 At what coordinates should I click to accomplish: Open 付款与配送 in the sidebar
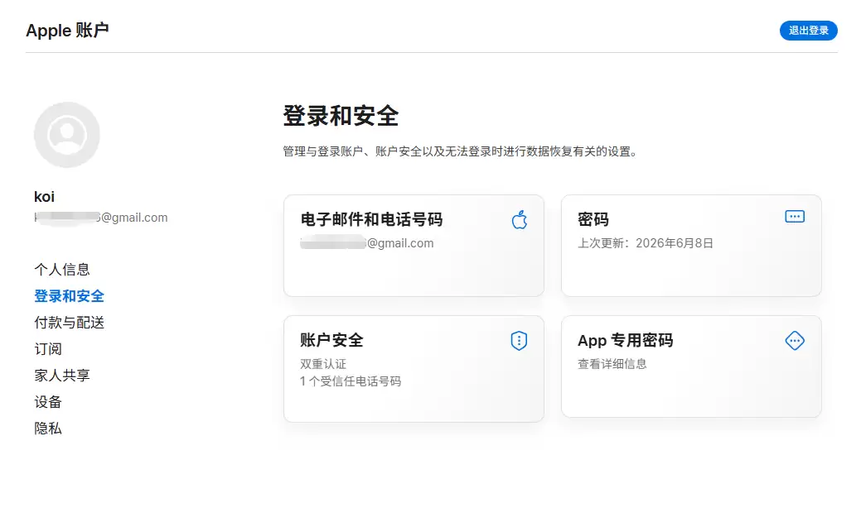coord(69,323)
